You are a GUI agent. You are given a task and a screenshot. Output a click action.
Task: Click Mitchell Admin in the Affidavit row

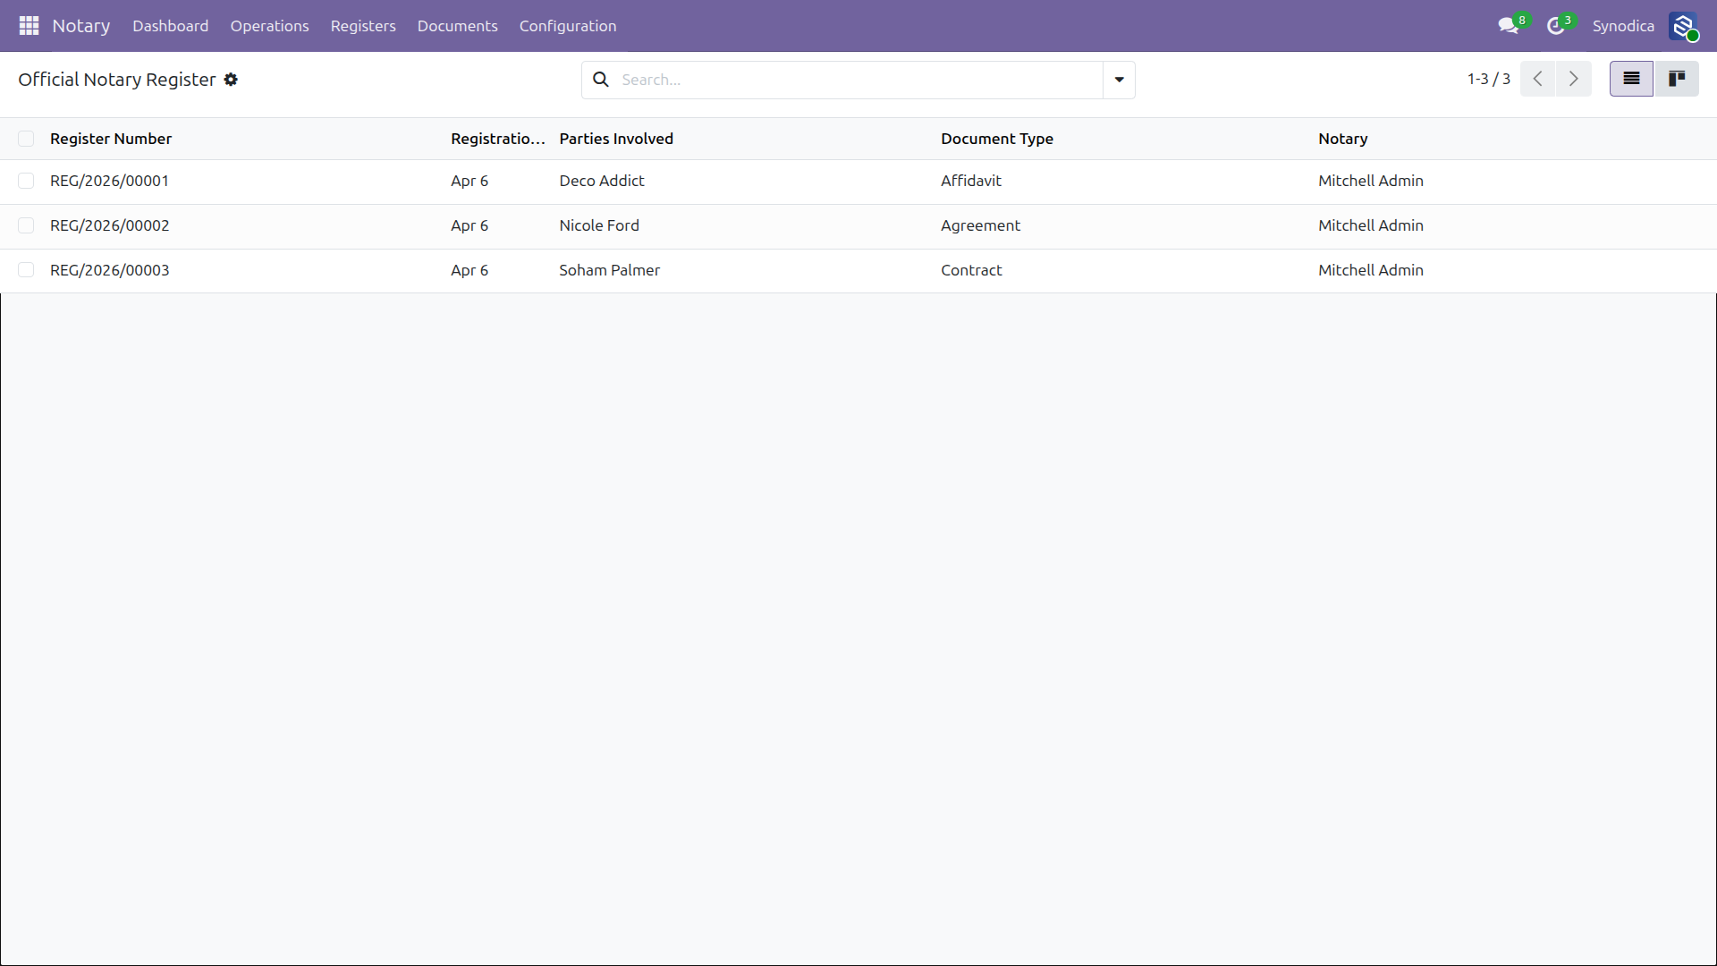tap(1370, 181)
